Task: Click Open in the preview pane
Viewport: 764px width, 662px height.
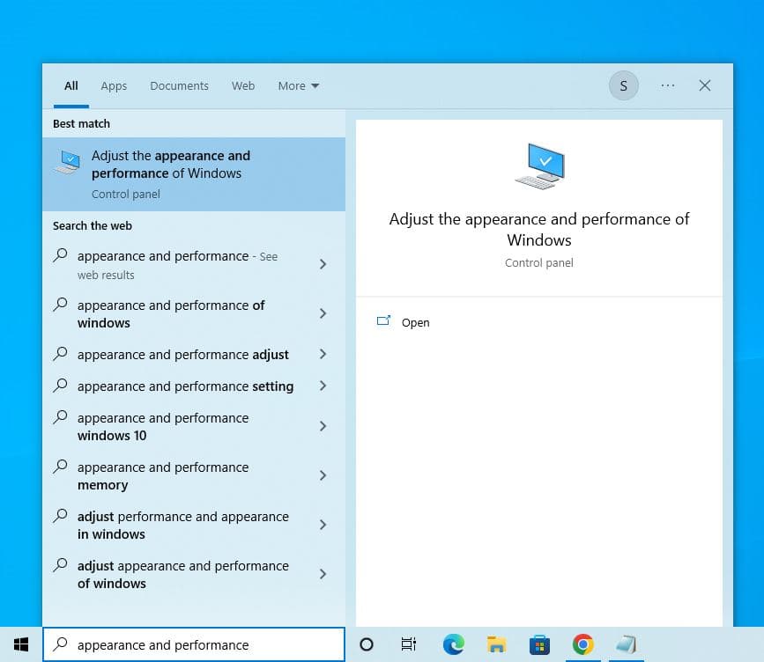Action: [x=415, y=322]
